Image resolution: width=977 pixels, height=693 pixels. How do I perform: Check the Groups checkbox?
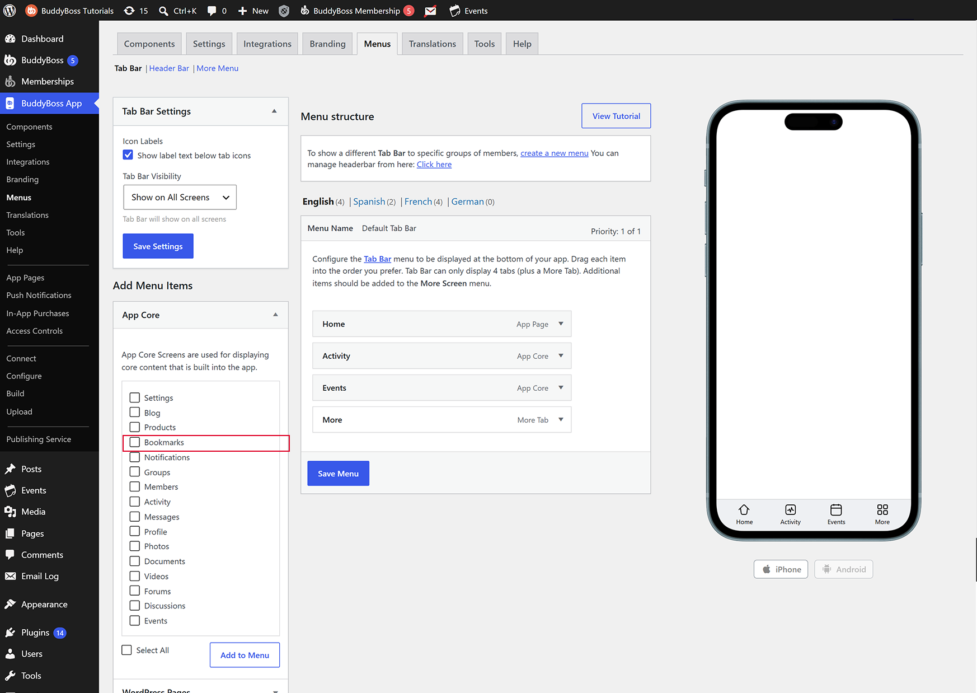[x=135, y=472]
